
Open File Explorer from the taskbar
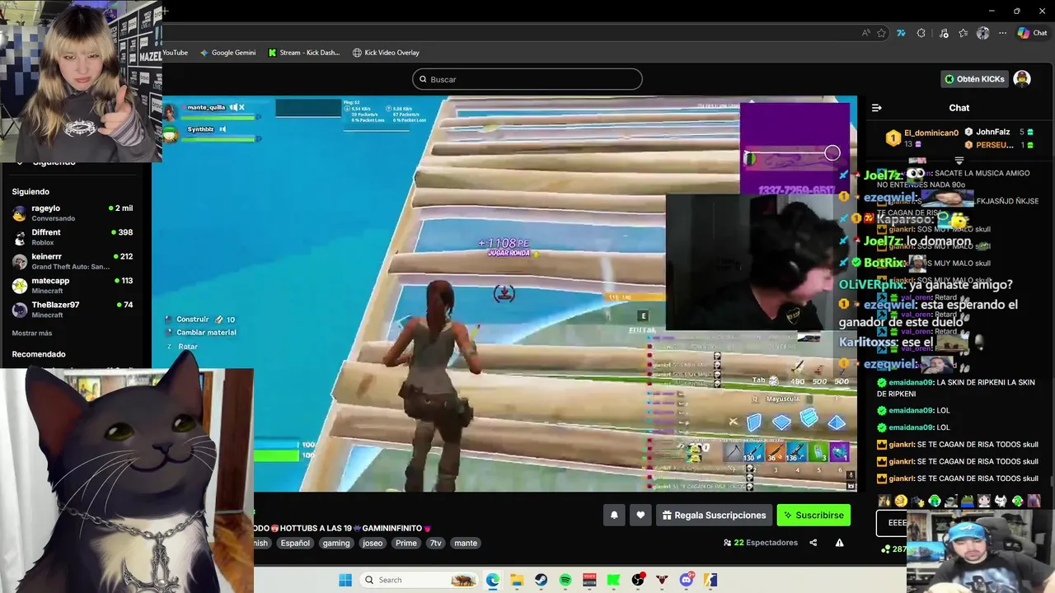point(517,580)
